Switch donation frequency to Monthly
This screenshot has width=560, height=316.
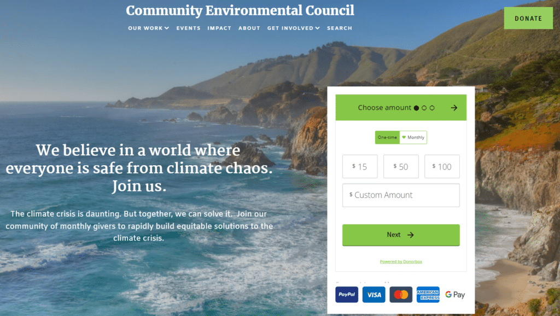click(x=414, y=137)
